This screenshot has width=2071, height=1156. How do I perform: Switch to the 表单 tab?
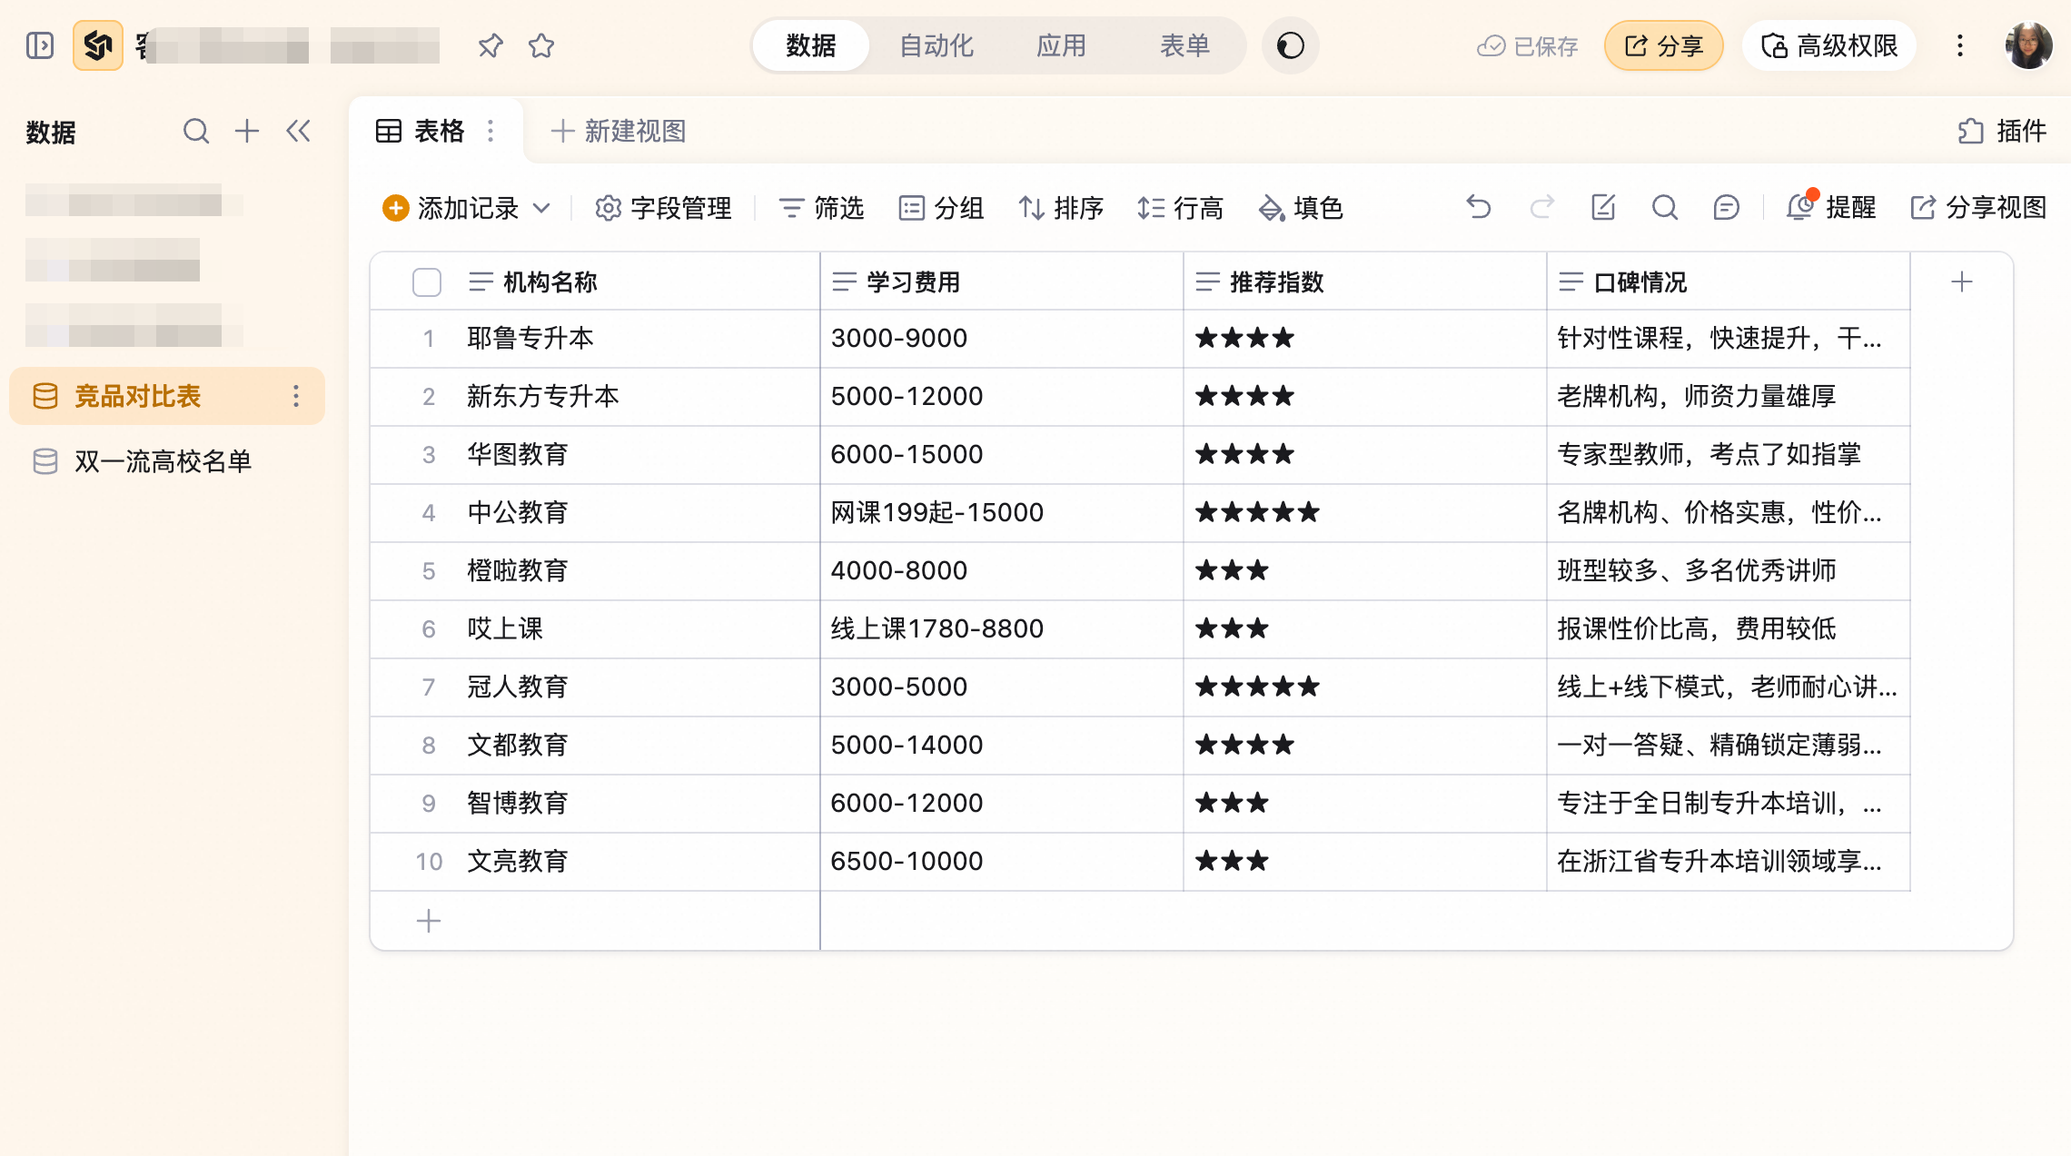pos(1184,45)
